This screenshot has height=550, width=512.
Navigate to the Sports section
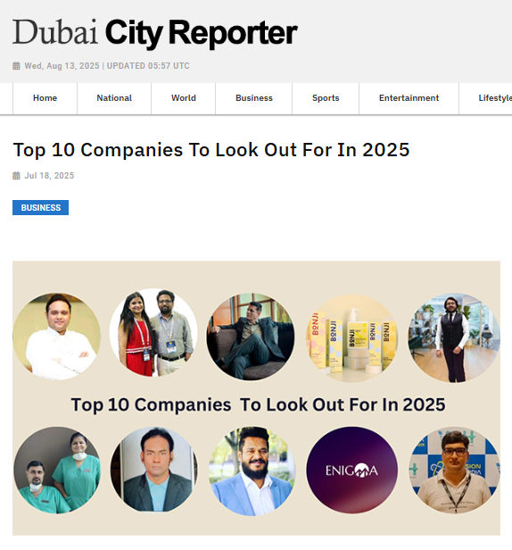point(326,98)
